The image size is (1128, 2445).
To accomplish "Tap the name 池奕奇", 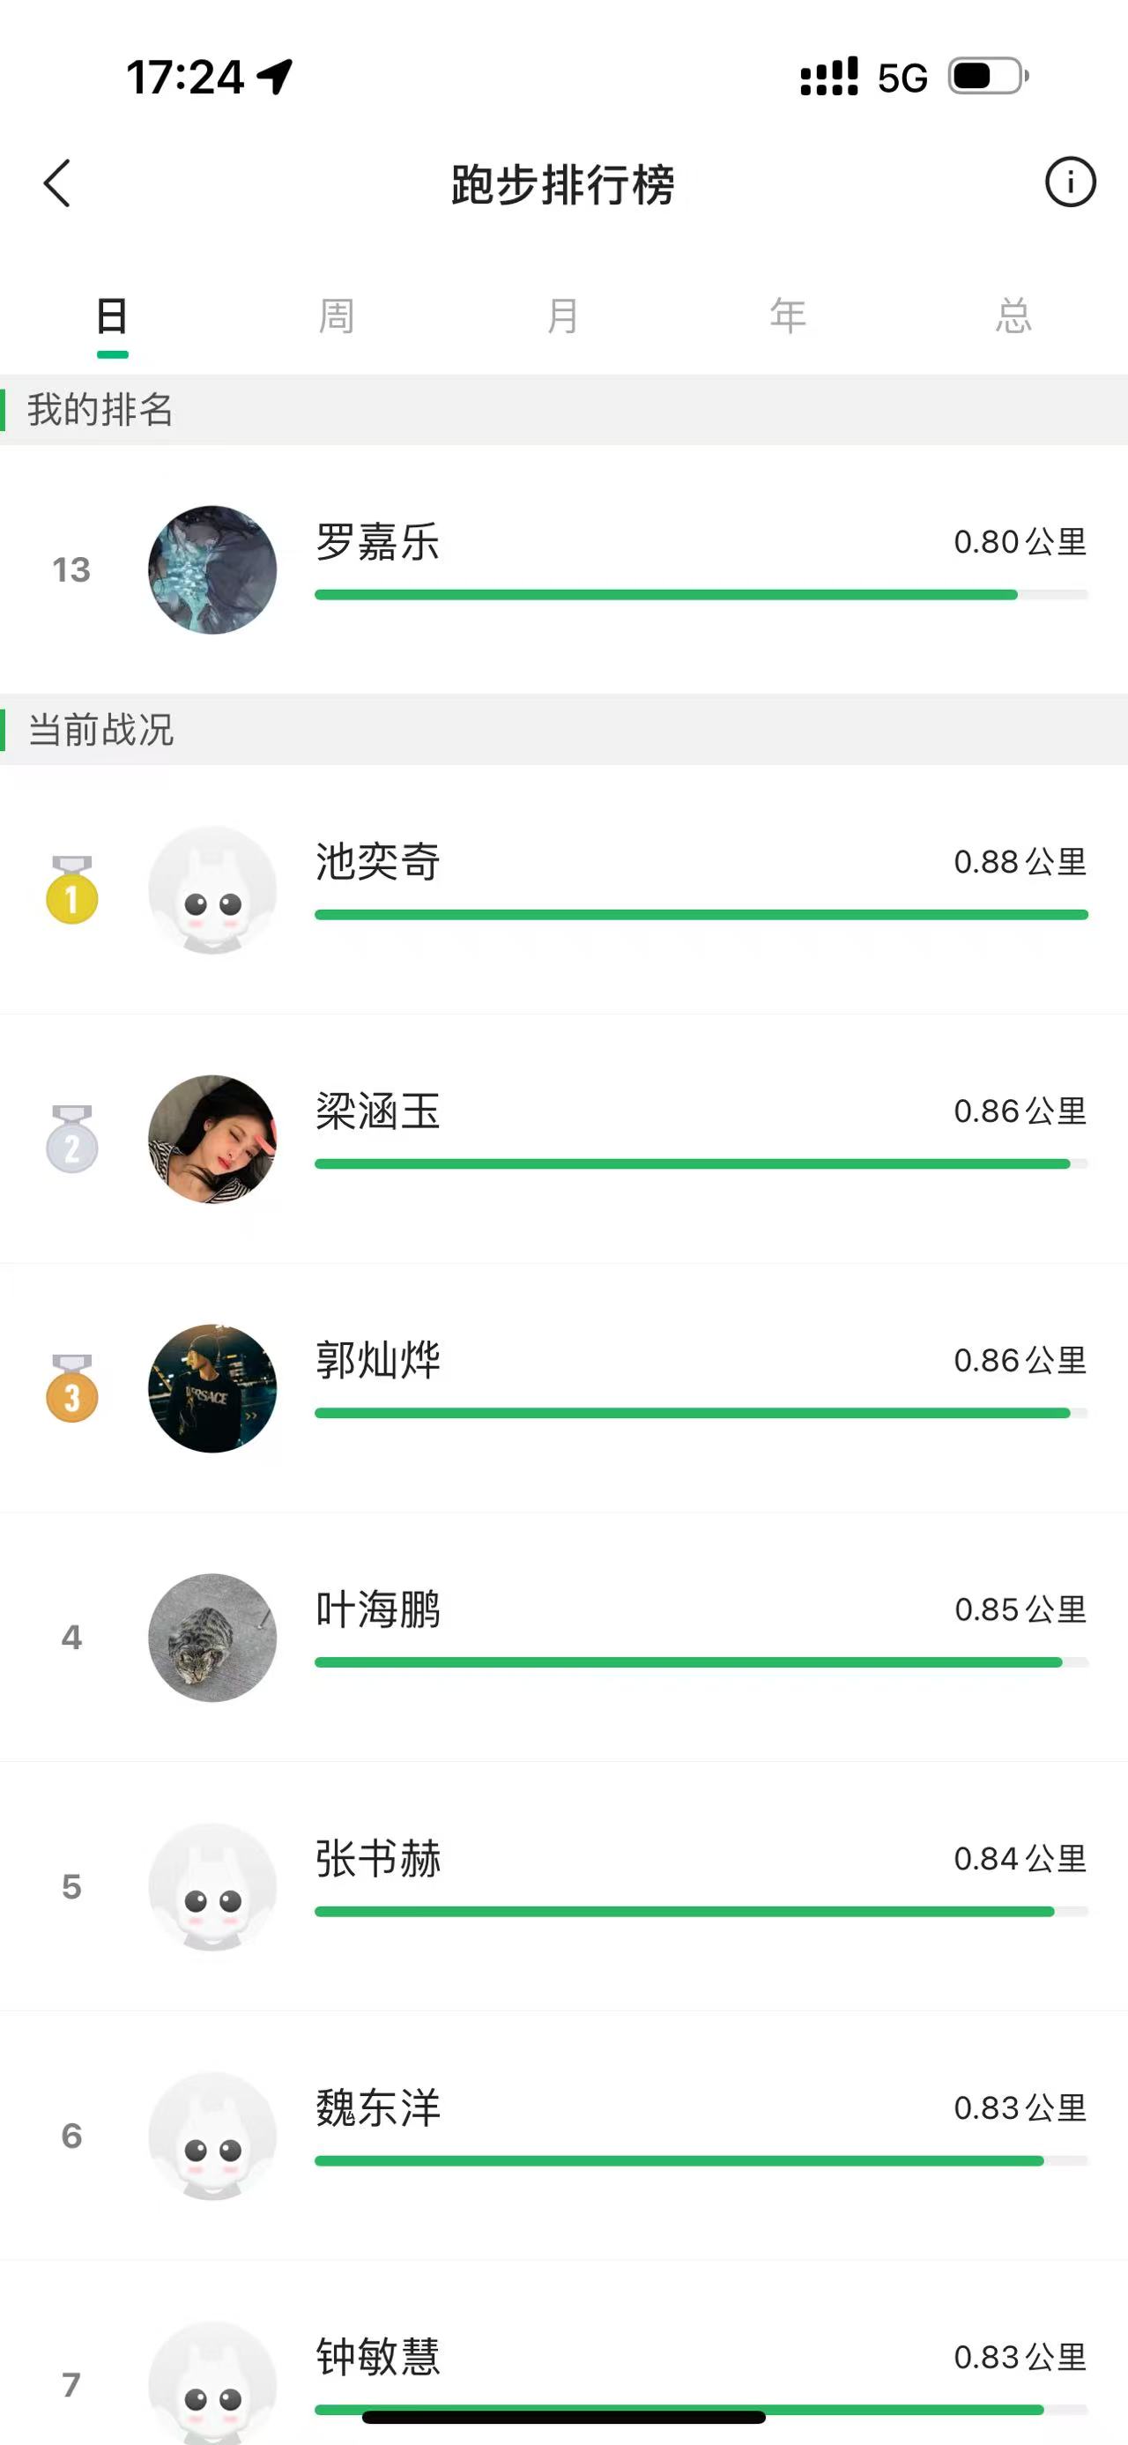I will pos(377,862).
